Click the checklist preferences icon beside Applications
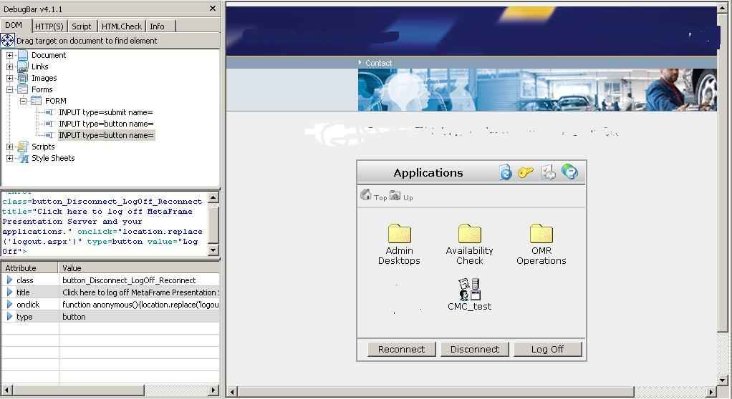Viewport: 732px width, 399px height. coord(548,172)
